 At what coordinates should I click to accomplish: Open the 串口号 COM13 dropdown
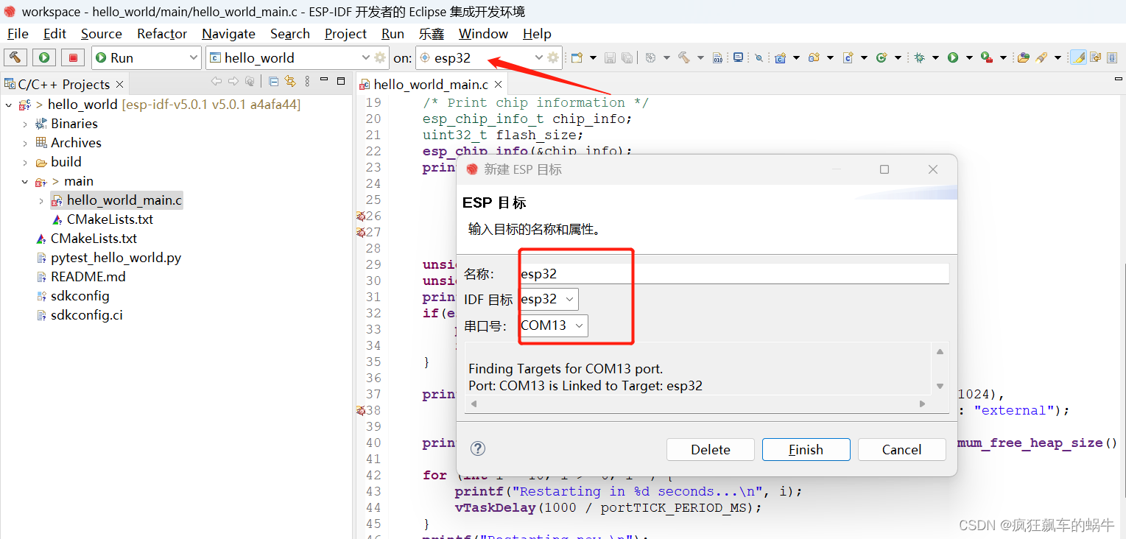point(554,325)
